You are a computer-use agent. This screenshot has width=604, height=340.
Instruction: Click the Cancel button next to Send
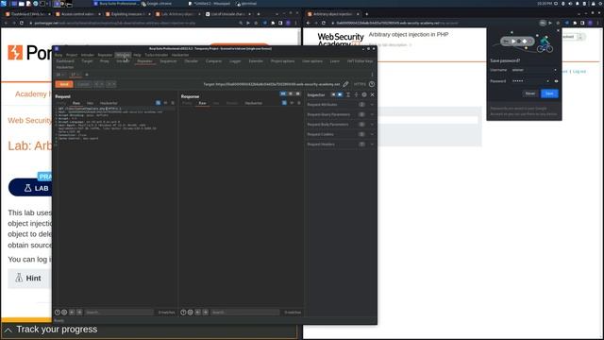pos(83,84)
